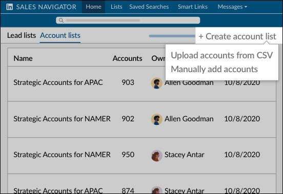
Task: Switch to the Lead lists tab
Action: point(22,35)
